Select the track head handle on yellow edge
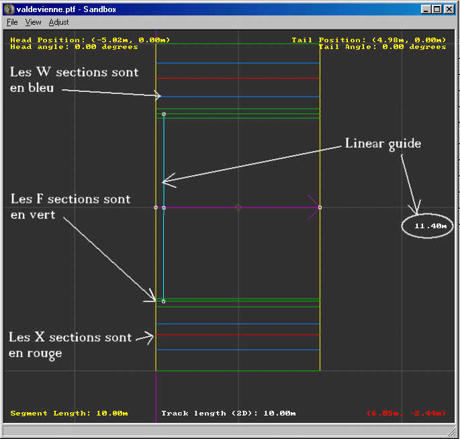The width and height of the screenshot is (460, 439). (x=156, y=207)
